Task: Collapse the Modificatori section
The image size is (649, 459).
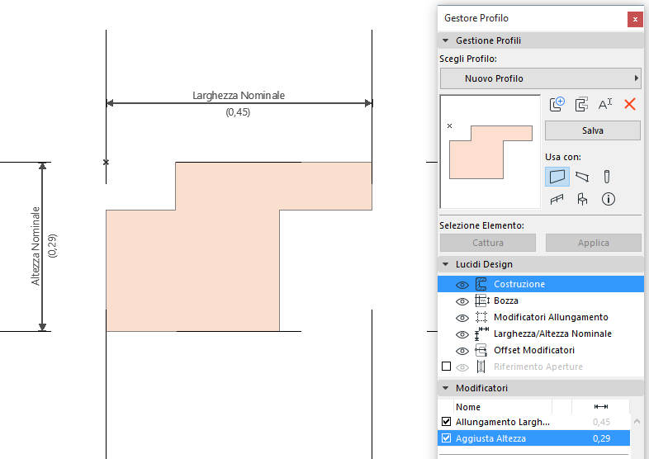Action: click(445, 388)
